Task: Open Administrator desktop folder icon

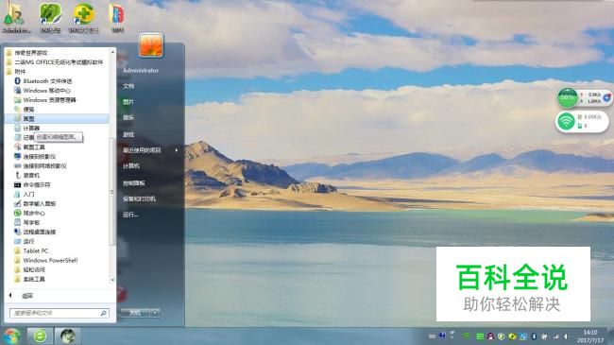Action: [15, 17]
